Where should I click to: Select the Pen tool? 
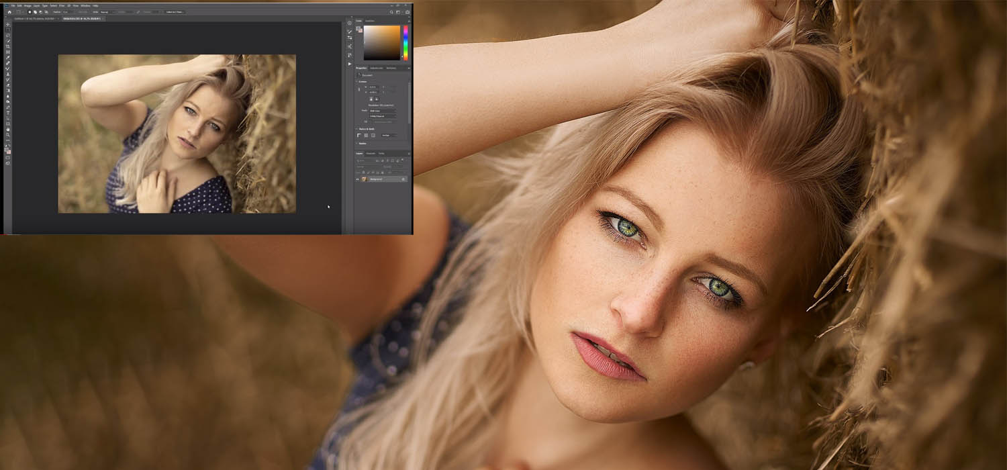(x=8, y=107)
